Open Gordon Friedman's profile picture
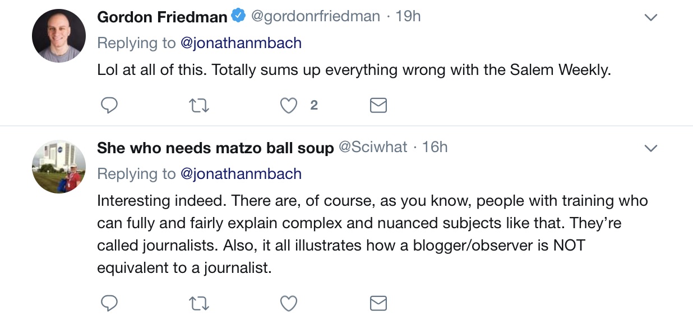This screenshot has height=321, width=693. pyautogui.click(x=59, y=35)
